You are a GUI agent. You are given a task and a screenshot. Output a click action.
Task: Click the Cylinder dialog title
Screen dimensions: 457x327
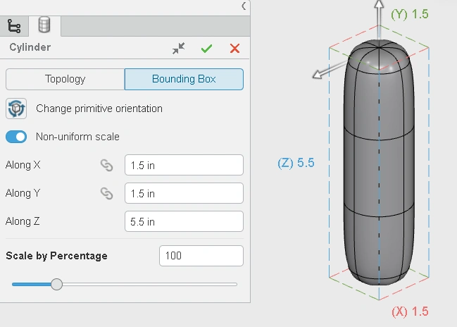point(30,47)
